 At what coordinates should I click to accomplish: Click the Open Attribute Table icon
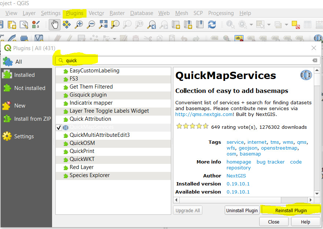tap(308, 25)
